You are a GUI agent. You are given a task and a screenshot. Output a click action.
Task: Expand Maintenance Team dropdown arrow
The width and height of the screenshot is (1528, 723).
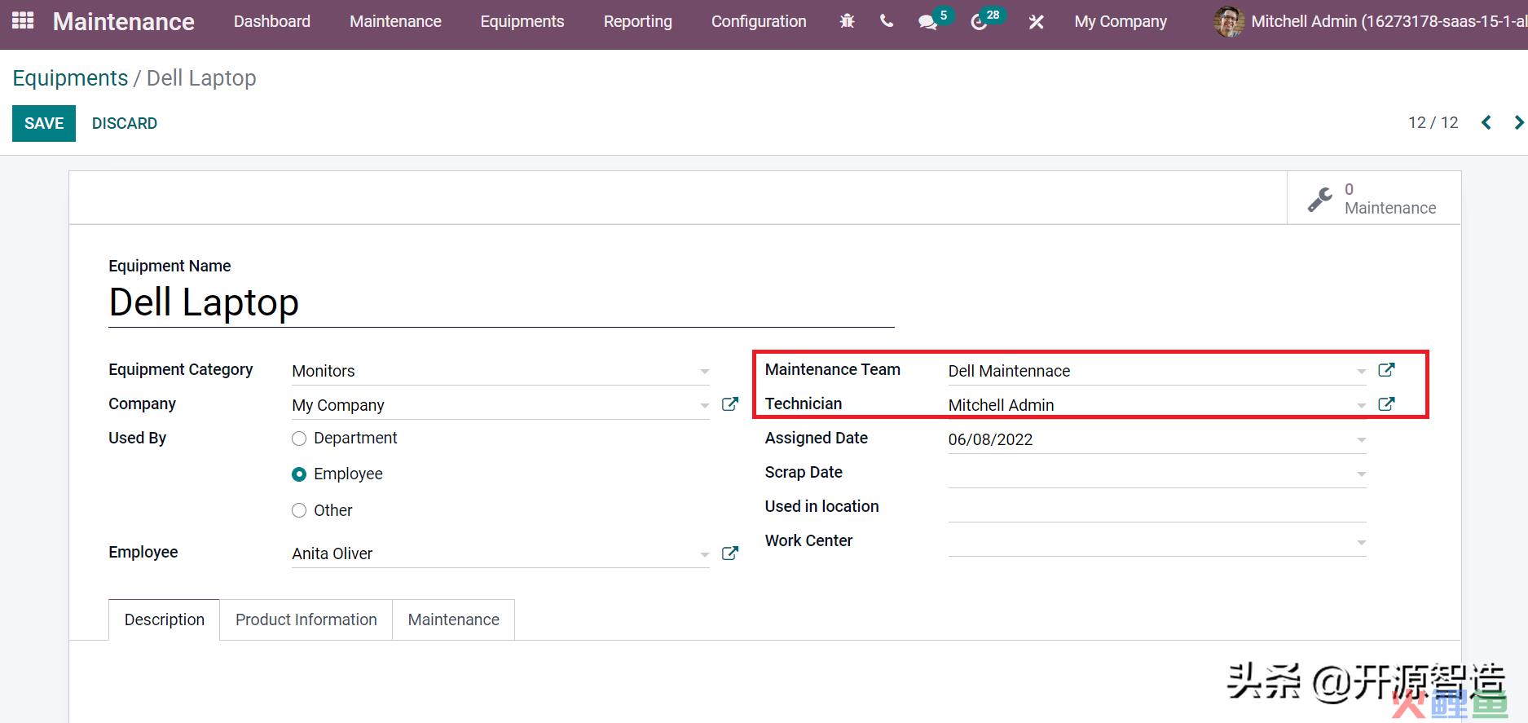(x=1361, y=372)
